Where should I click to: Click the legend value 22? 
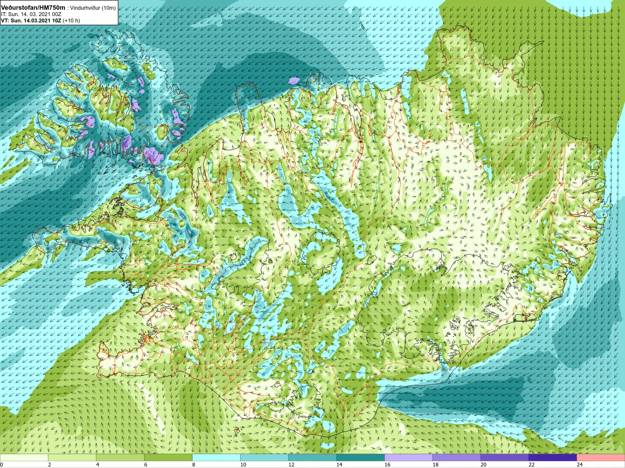(532, 465)
